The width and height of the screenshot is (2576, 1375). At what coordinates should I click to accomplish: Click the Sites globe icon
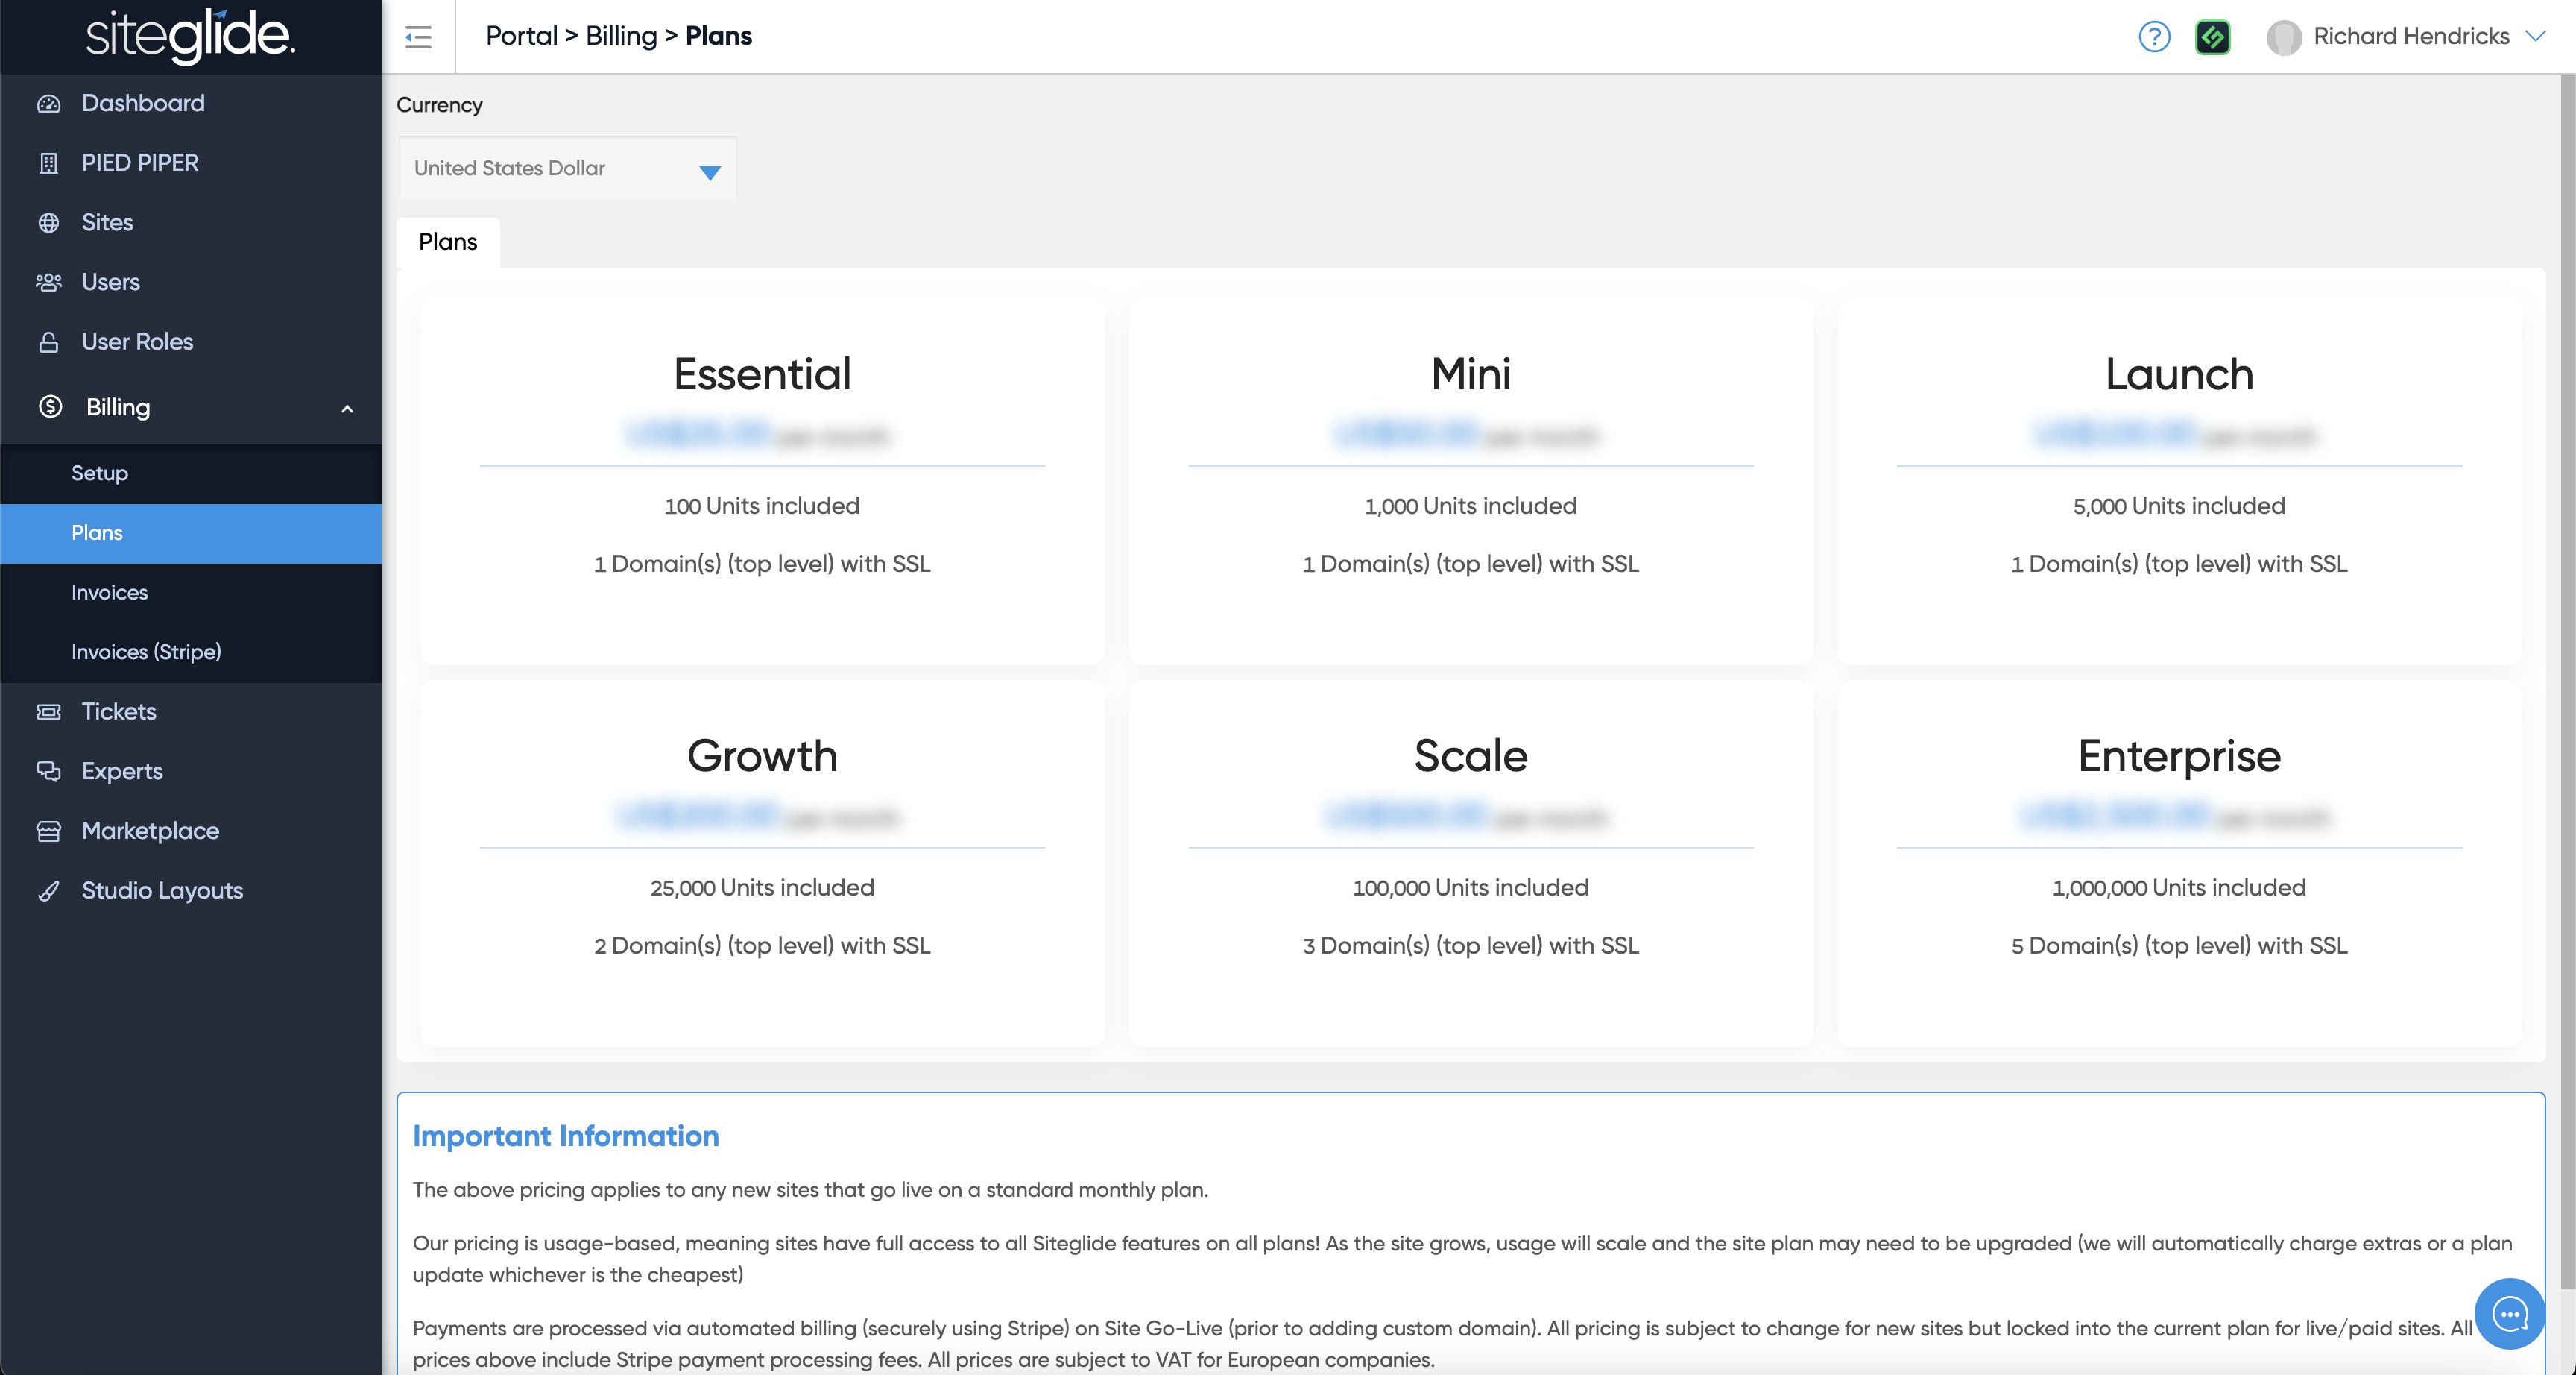(x=49, y=222)
